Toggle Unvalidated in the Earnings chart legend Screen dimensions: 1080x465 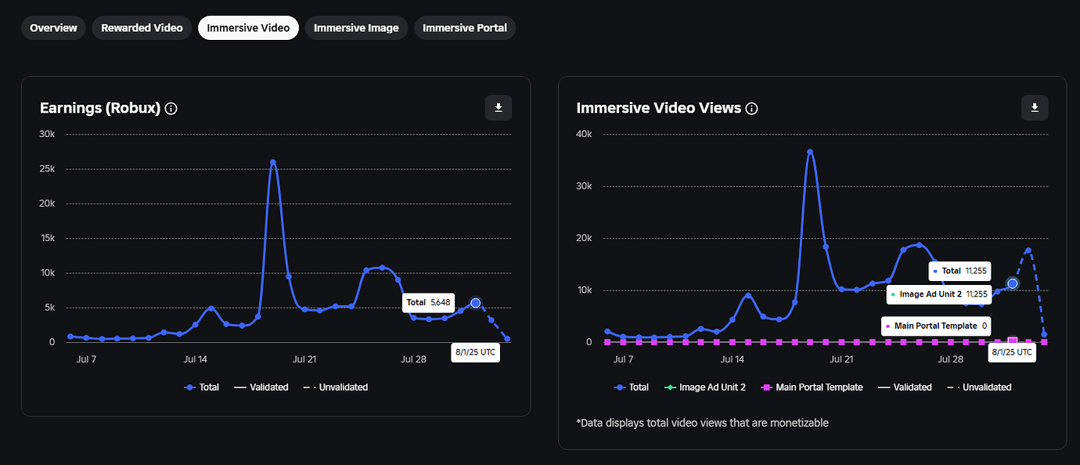coord(335,387)
